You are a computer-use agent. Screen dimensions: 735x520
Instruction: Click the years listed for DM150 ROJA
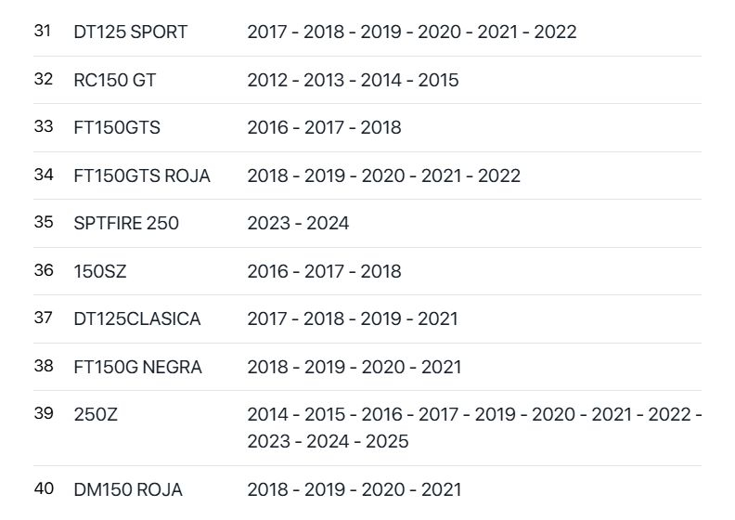(x=354, y=490)
